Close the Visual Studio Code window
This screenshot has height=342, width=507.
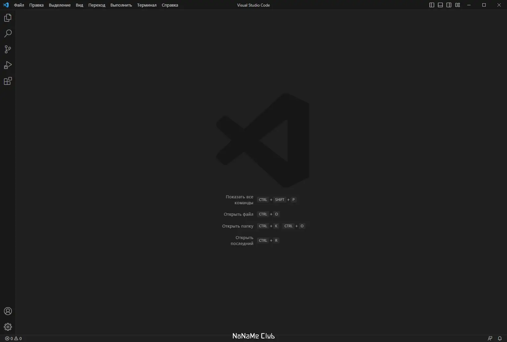499,5
